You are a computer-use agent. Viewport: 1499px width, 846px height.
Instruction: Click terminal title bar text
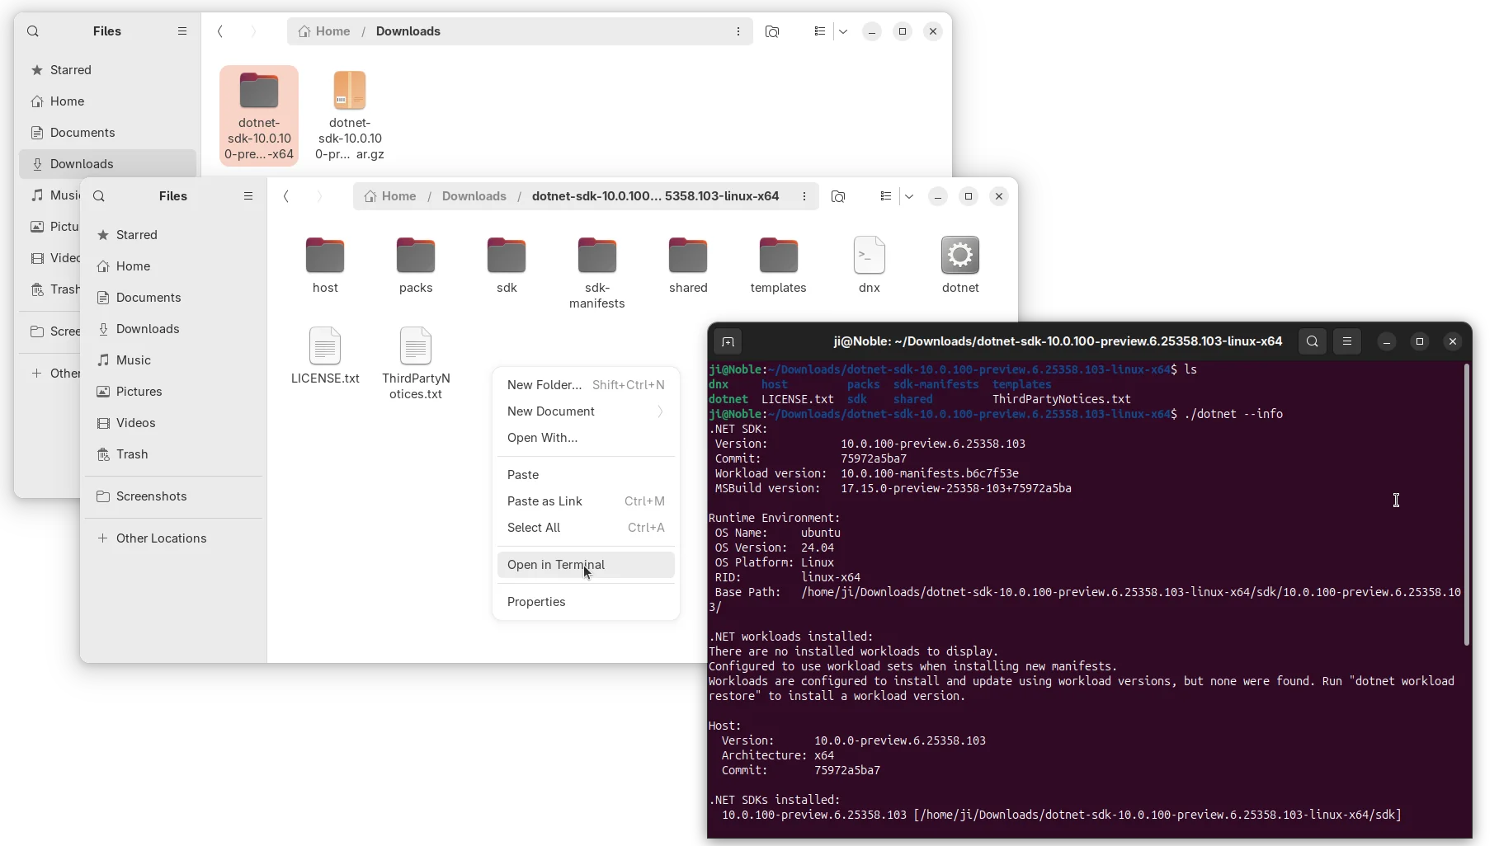pyautogui.click(x=1058, y=341)
